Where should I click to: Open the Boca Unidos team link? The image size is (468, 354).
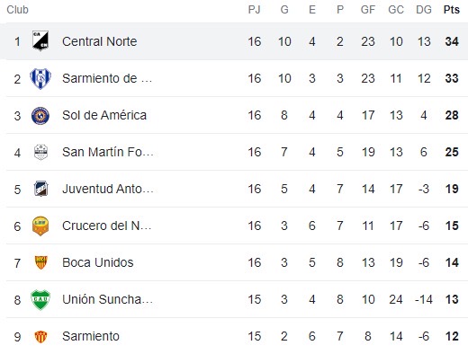click(97, 262)
